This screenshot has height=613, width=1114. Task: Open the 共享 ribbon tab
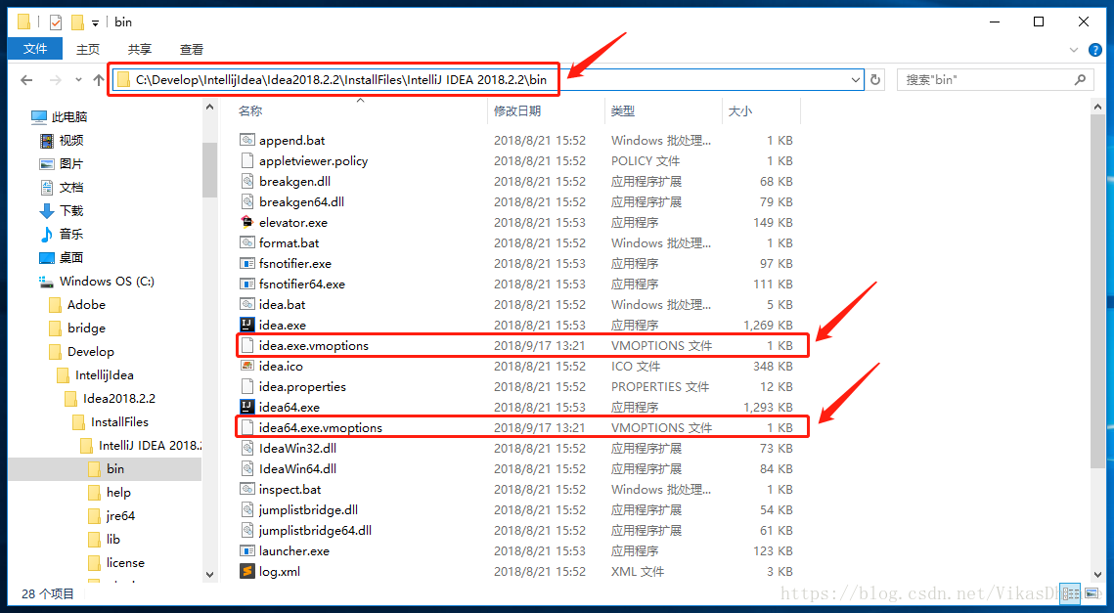(x=140, y=49)
